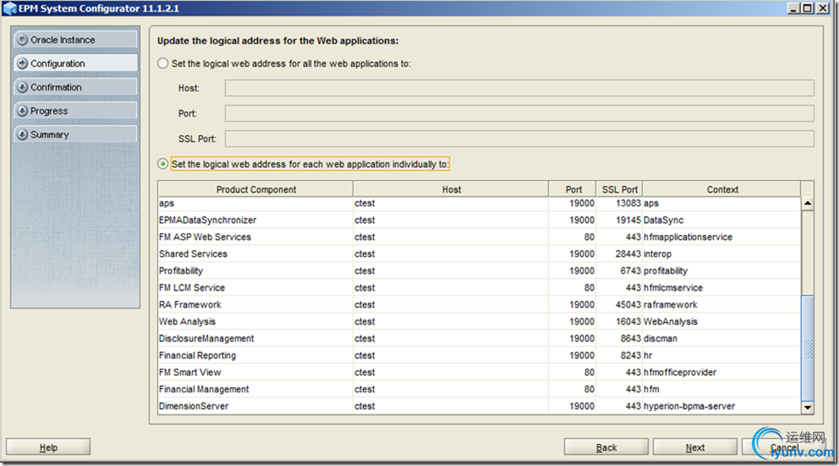Select 'each web application individually' radio option

163,164
